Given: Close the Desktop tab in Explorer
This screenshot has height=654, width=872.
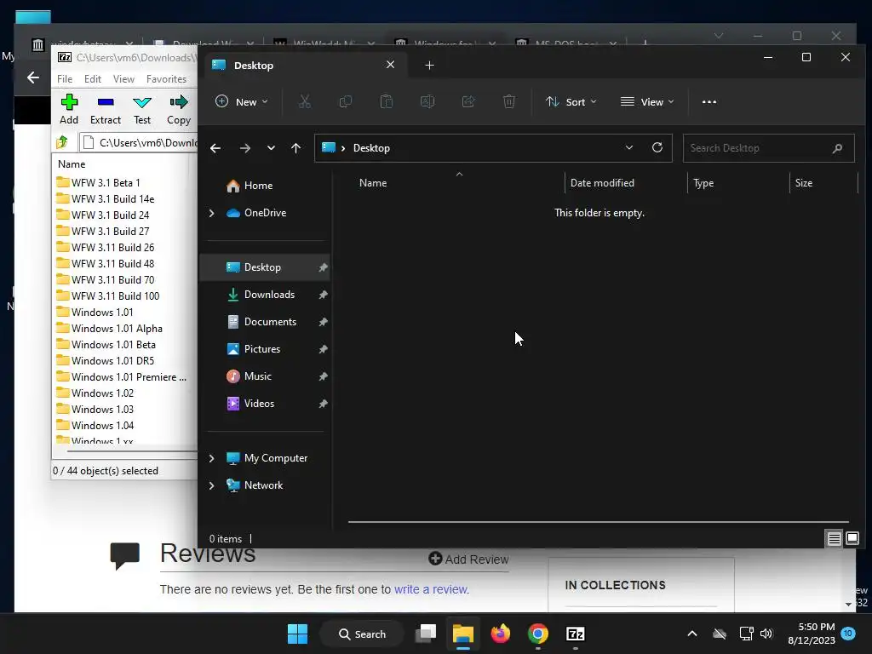Looking at the screenshot, I should tap(390, 65).
